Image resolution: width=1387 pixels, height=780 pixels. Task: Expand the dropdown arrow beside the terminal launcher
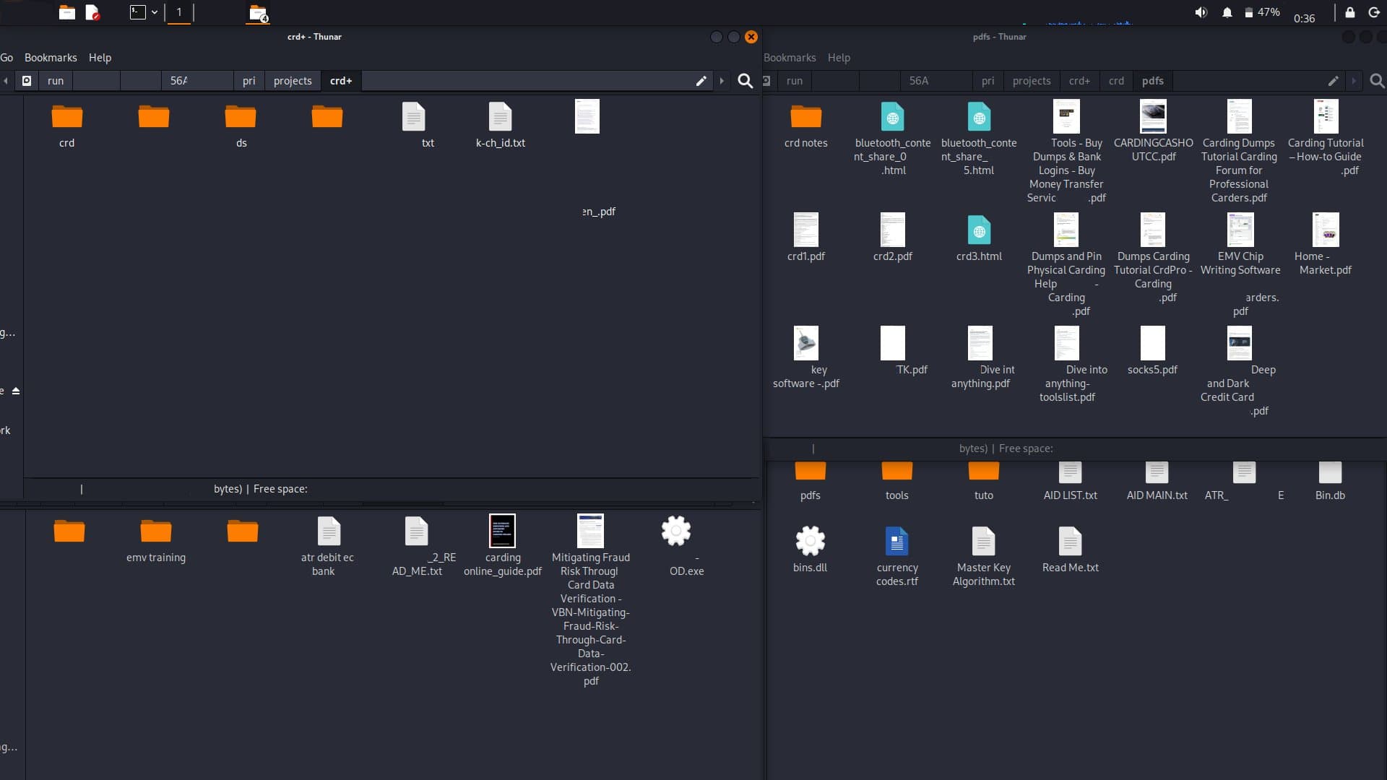point(155,12)
